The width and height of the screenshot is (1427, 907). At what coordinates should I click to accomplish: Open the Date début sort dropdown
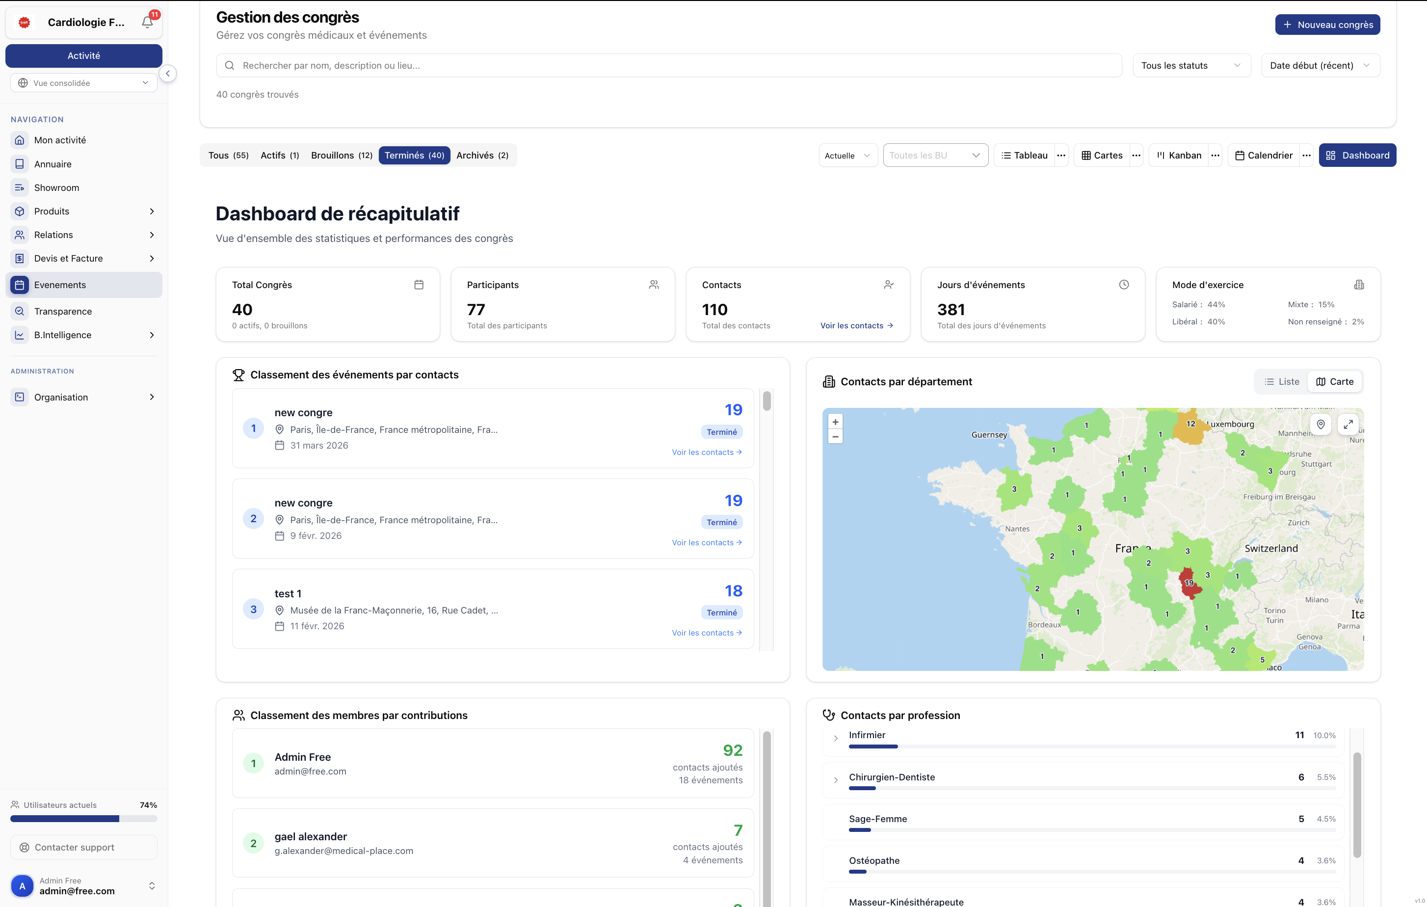tap(1321, 65)
